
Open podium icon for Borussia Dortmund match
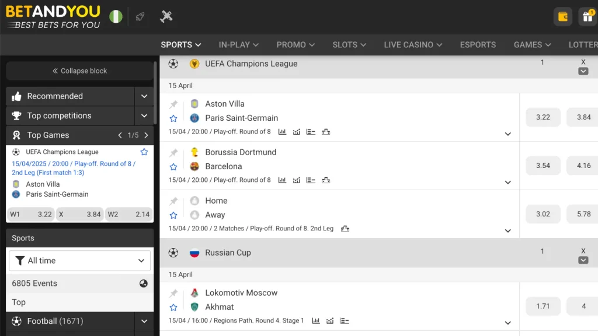326,180
